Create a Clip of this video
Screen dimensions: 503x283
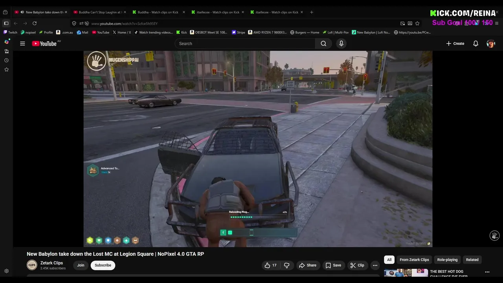pyautogui.click(x=357, y=265)
